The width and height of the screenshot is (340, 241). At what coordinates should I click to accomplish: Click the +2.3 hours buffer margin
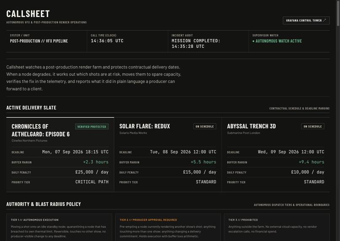pyautogui.click(x=96, y=162)
